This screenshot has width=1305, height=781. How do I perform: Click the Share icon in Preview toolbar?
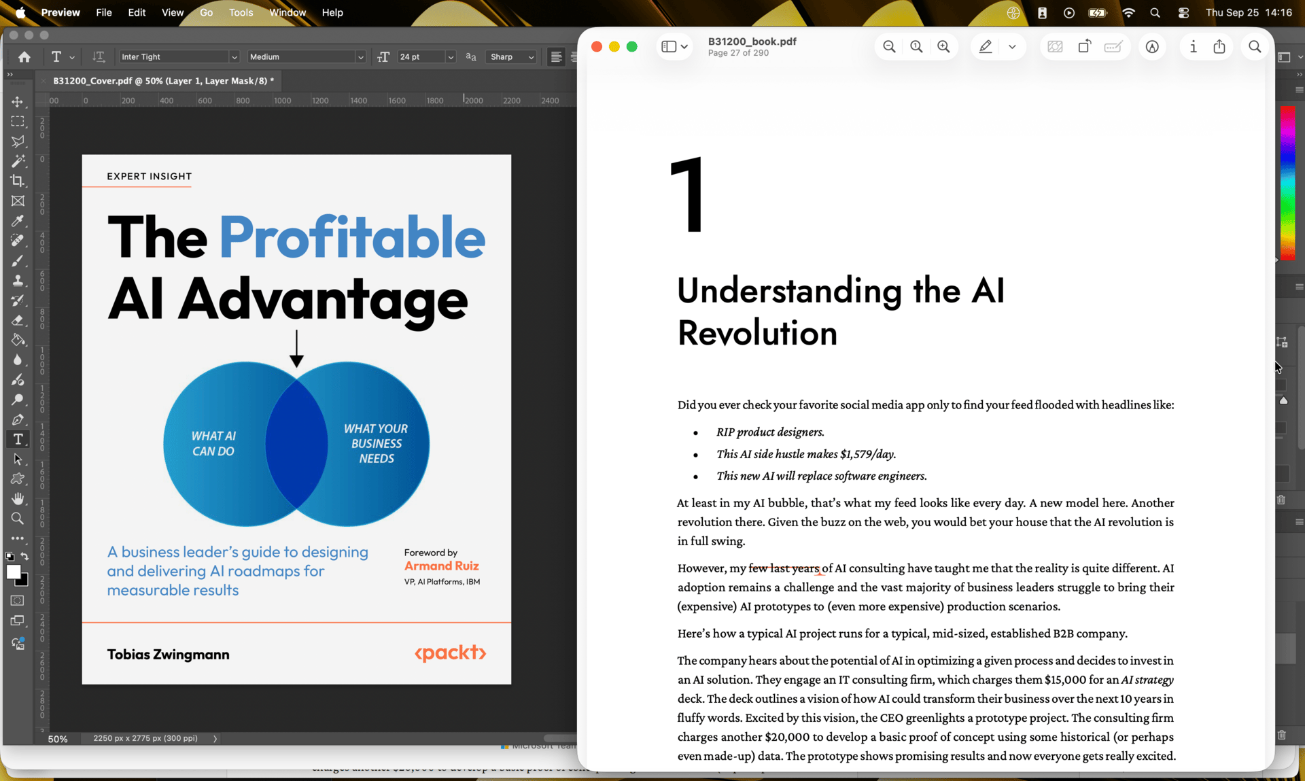click(1219, 47)
